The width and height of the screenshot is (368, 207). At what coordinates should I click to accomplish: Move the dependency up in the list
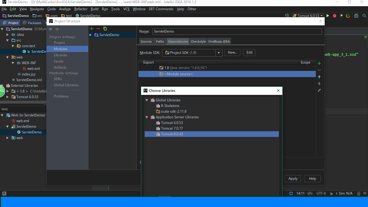319,77
